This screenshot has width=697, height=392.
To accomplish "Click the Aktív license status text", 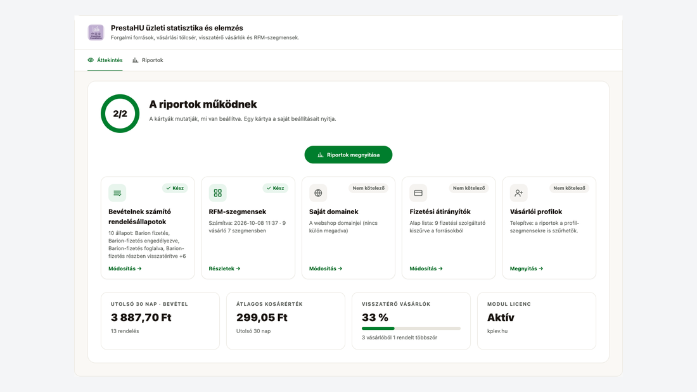I will coord(501,317).
